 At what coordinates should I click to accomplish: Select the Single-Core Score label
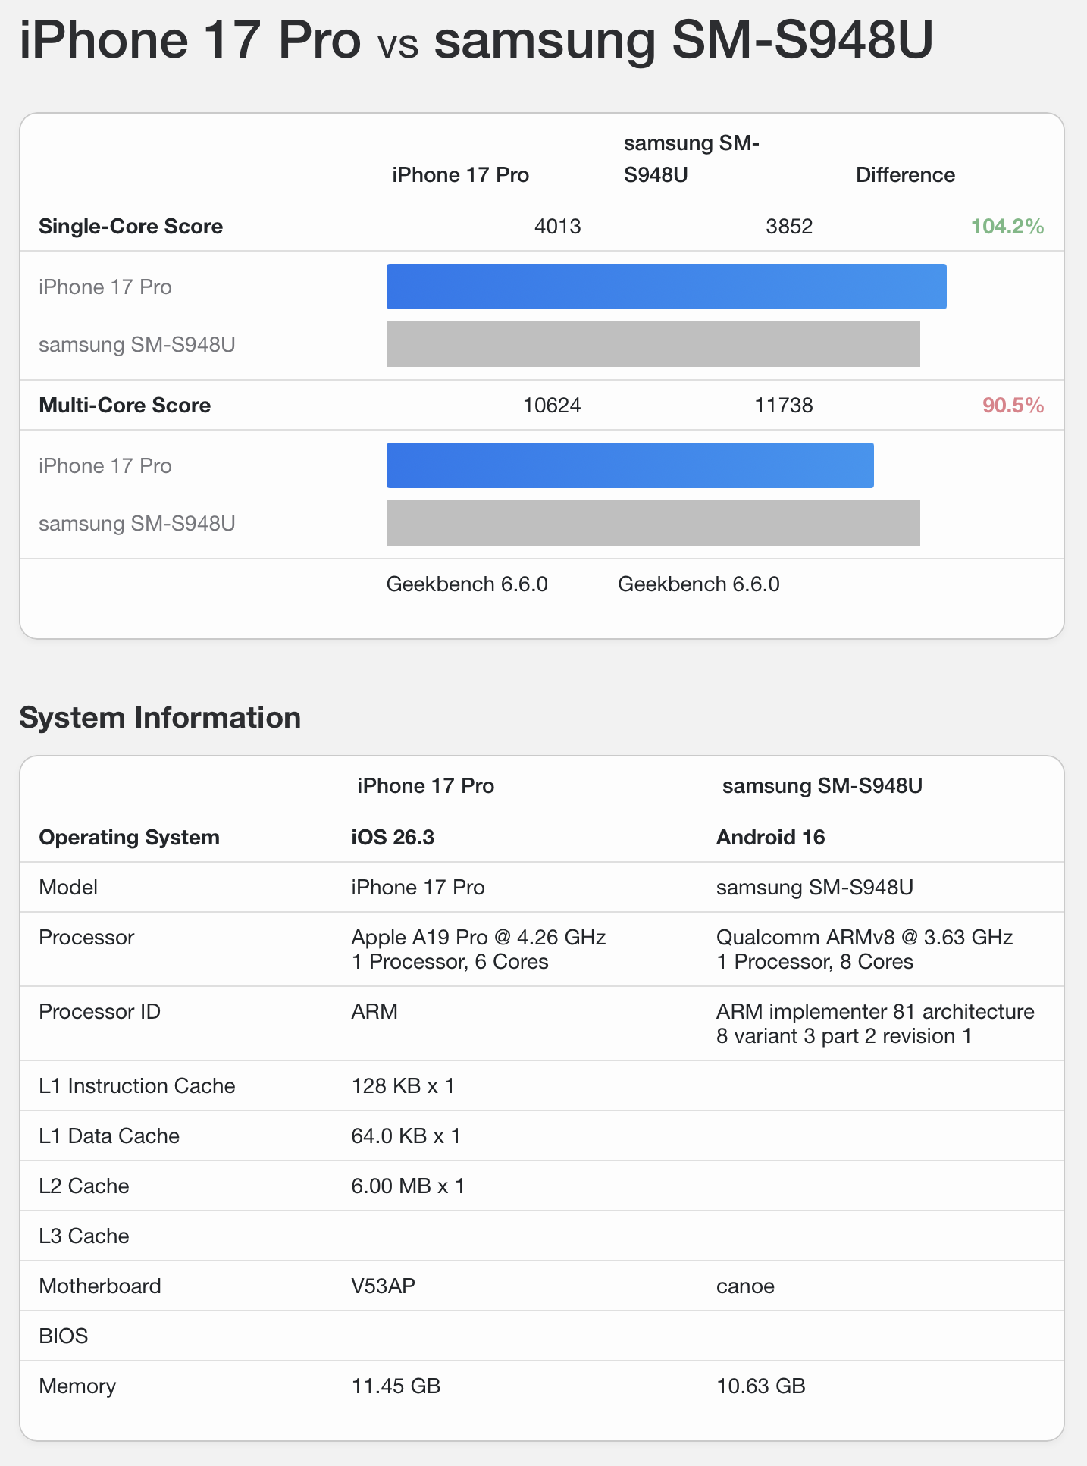pyautogui.click(x=130, y=227)
